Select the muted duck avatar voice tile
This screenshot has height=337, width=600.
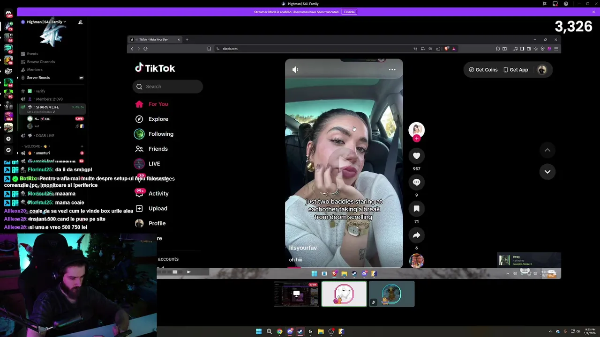coord(391,294)
